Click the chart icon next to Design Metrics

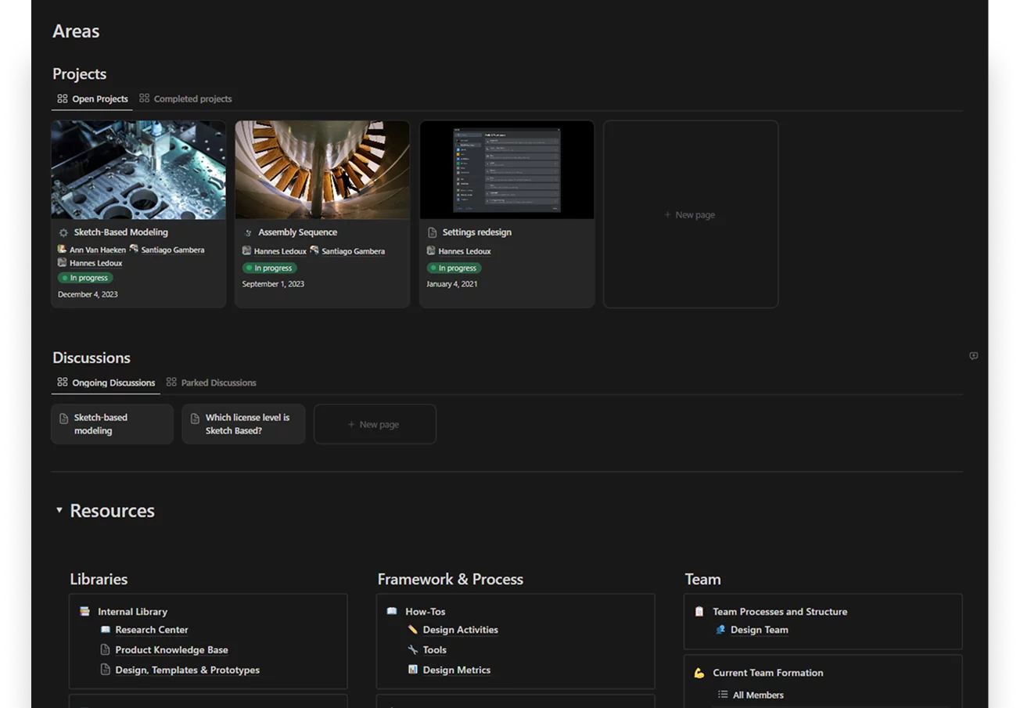click(413, 670)
